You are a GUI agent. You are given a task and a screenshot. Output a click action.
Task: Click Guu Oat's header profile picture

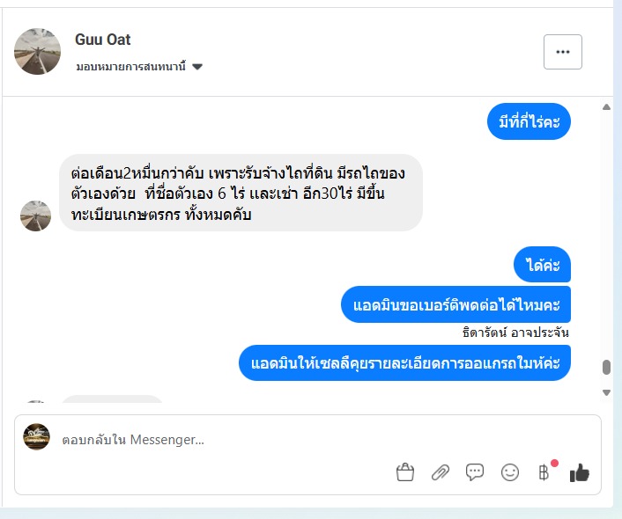tap(38, 51)
